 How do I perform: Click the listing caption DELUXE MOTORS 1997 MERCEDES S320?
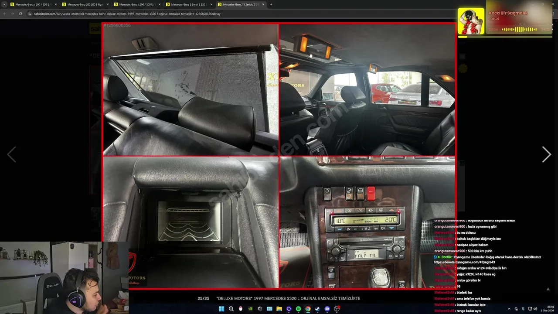coord(288,298)
